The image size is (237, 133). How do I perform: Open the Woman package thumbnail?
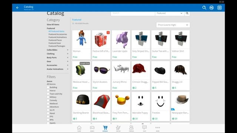[81, 40]
